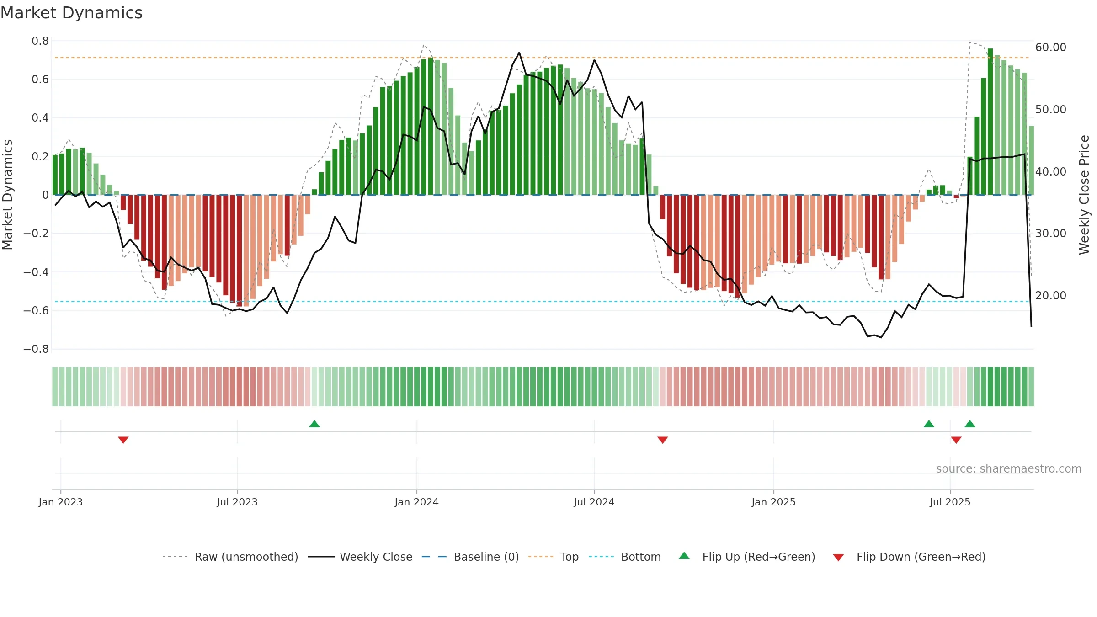This screenshot has height=617, width=1097.
Task: Toggle the Bottom legend entry
Action: click(x=625, y=557)
